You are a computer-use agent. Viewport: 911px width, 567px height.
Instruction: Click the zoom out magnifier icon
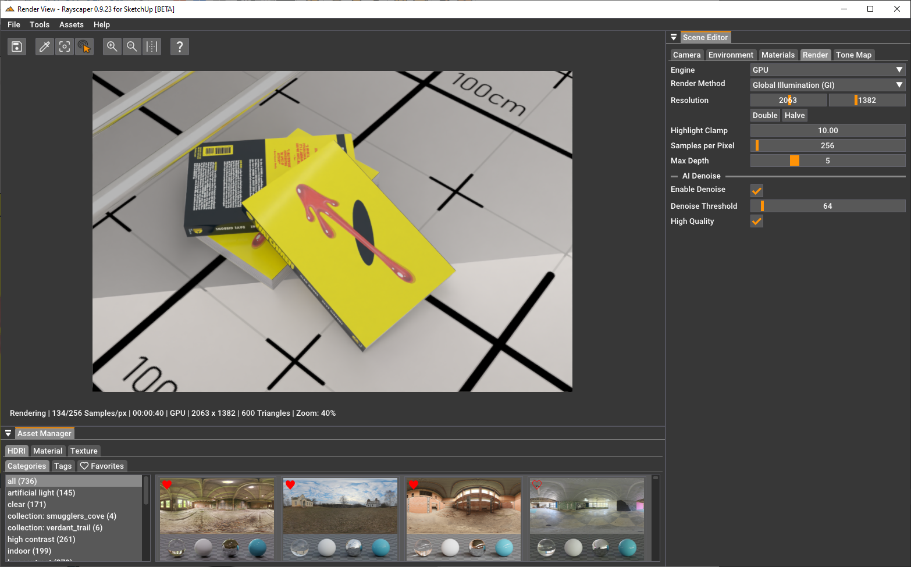[x=132, y=47]
